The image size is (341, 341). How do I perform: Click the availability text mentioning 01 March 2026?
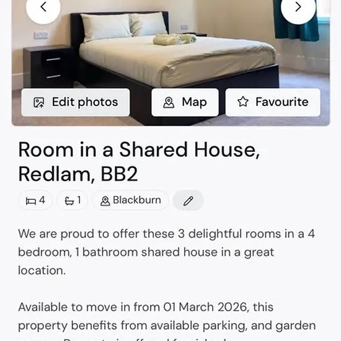point(146,307)
